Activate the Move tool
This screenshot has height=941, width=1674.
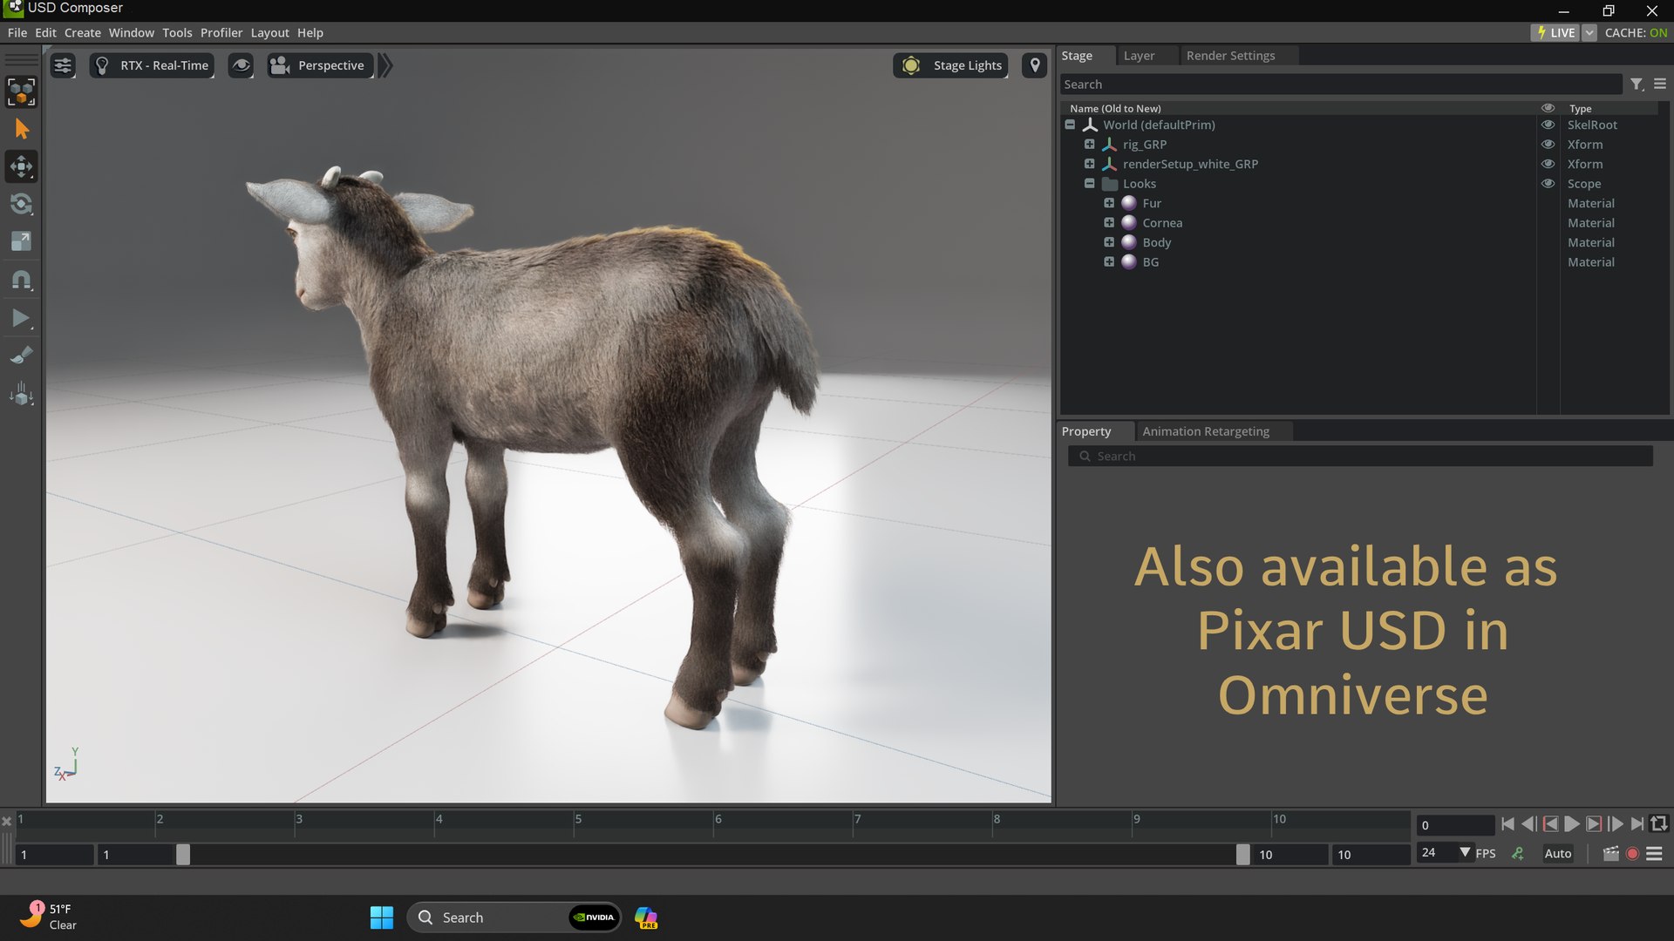pyautogui.click(x=21, y=166)
